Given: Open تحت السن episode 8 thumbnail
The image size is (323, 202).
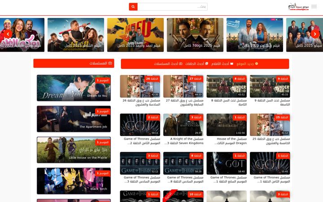Looking at the screenshot, I should point(227,86).
